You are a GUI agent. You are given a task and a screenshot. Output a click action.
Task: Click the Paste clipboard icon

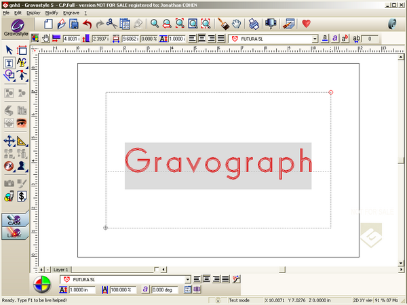pos(125,24)
